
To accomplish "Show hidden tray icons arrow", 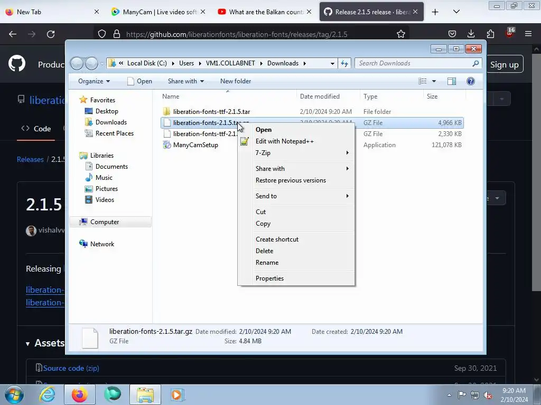I will click(449, 396).
